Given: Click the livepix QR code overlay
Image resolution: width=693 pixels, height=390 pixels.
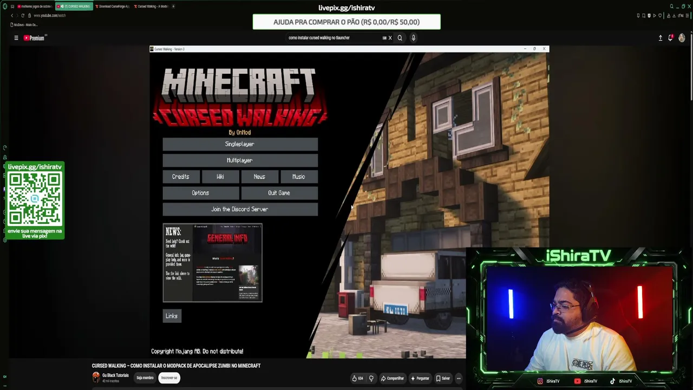Looking at the screenshot, I should coord(35,200).
